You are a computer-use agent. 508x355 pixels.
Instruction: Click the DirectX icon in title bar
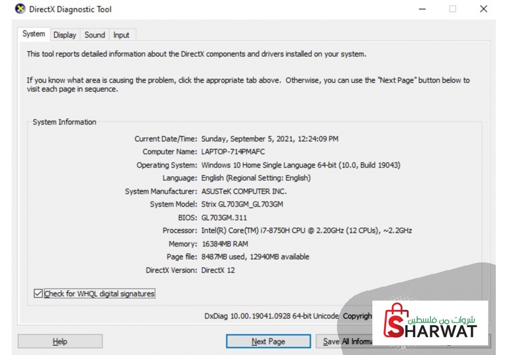(20, 9)
